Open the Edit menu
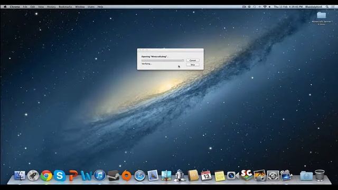338x190 pixels. point(33,7)
